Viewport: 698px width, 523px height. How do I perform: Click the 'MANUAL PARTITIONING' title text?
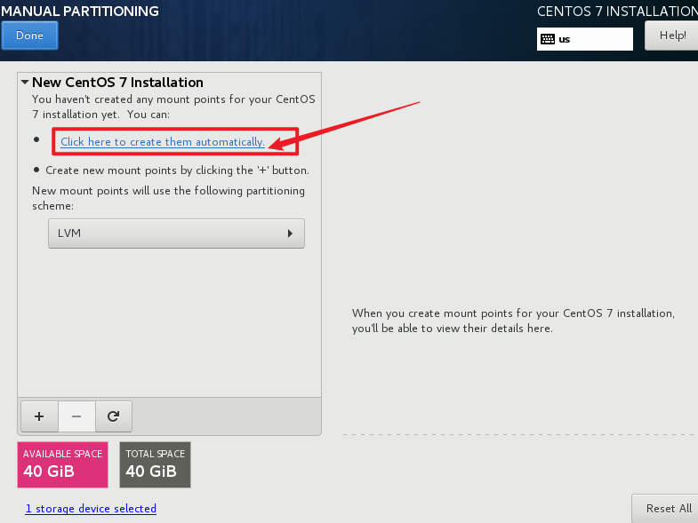pos(80,12)
